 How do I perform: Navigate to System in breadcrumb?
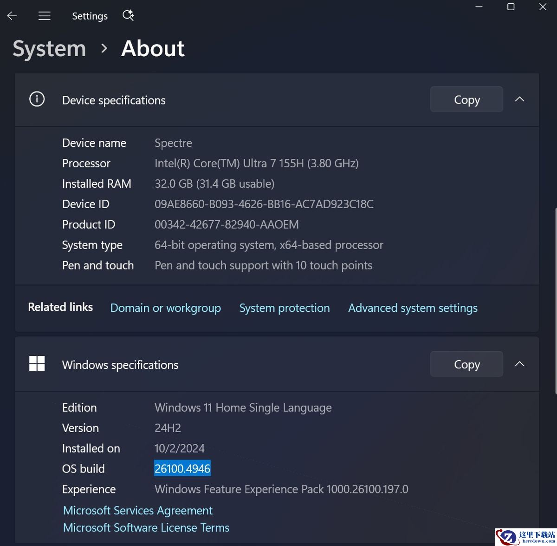click(49, 49)
